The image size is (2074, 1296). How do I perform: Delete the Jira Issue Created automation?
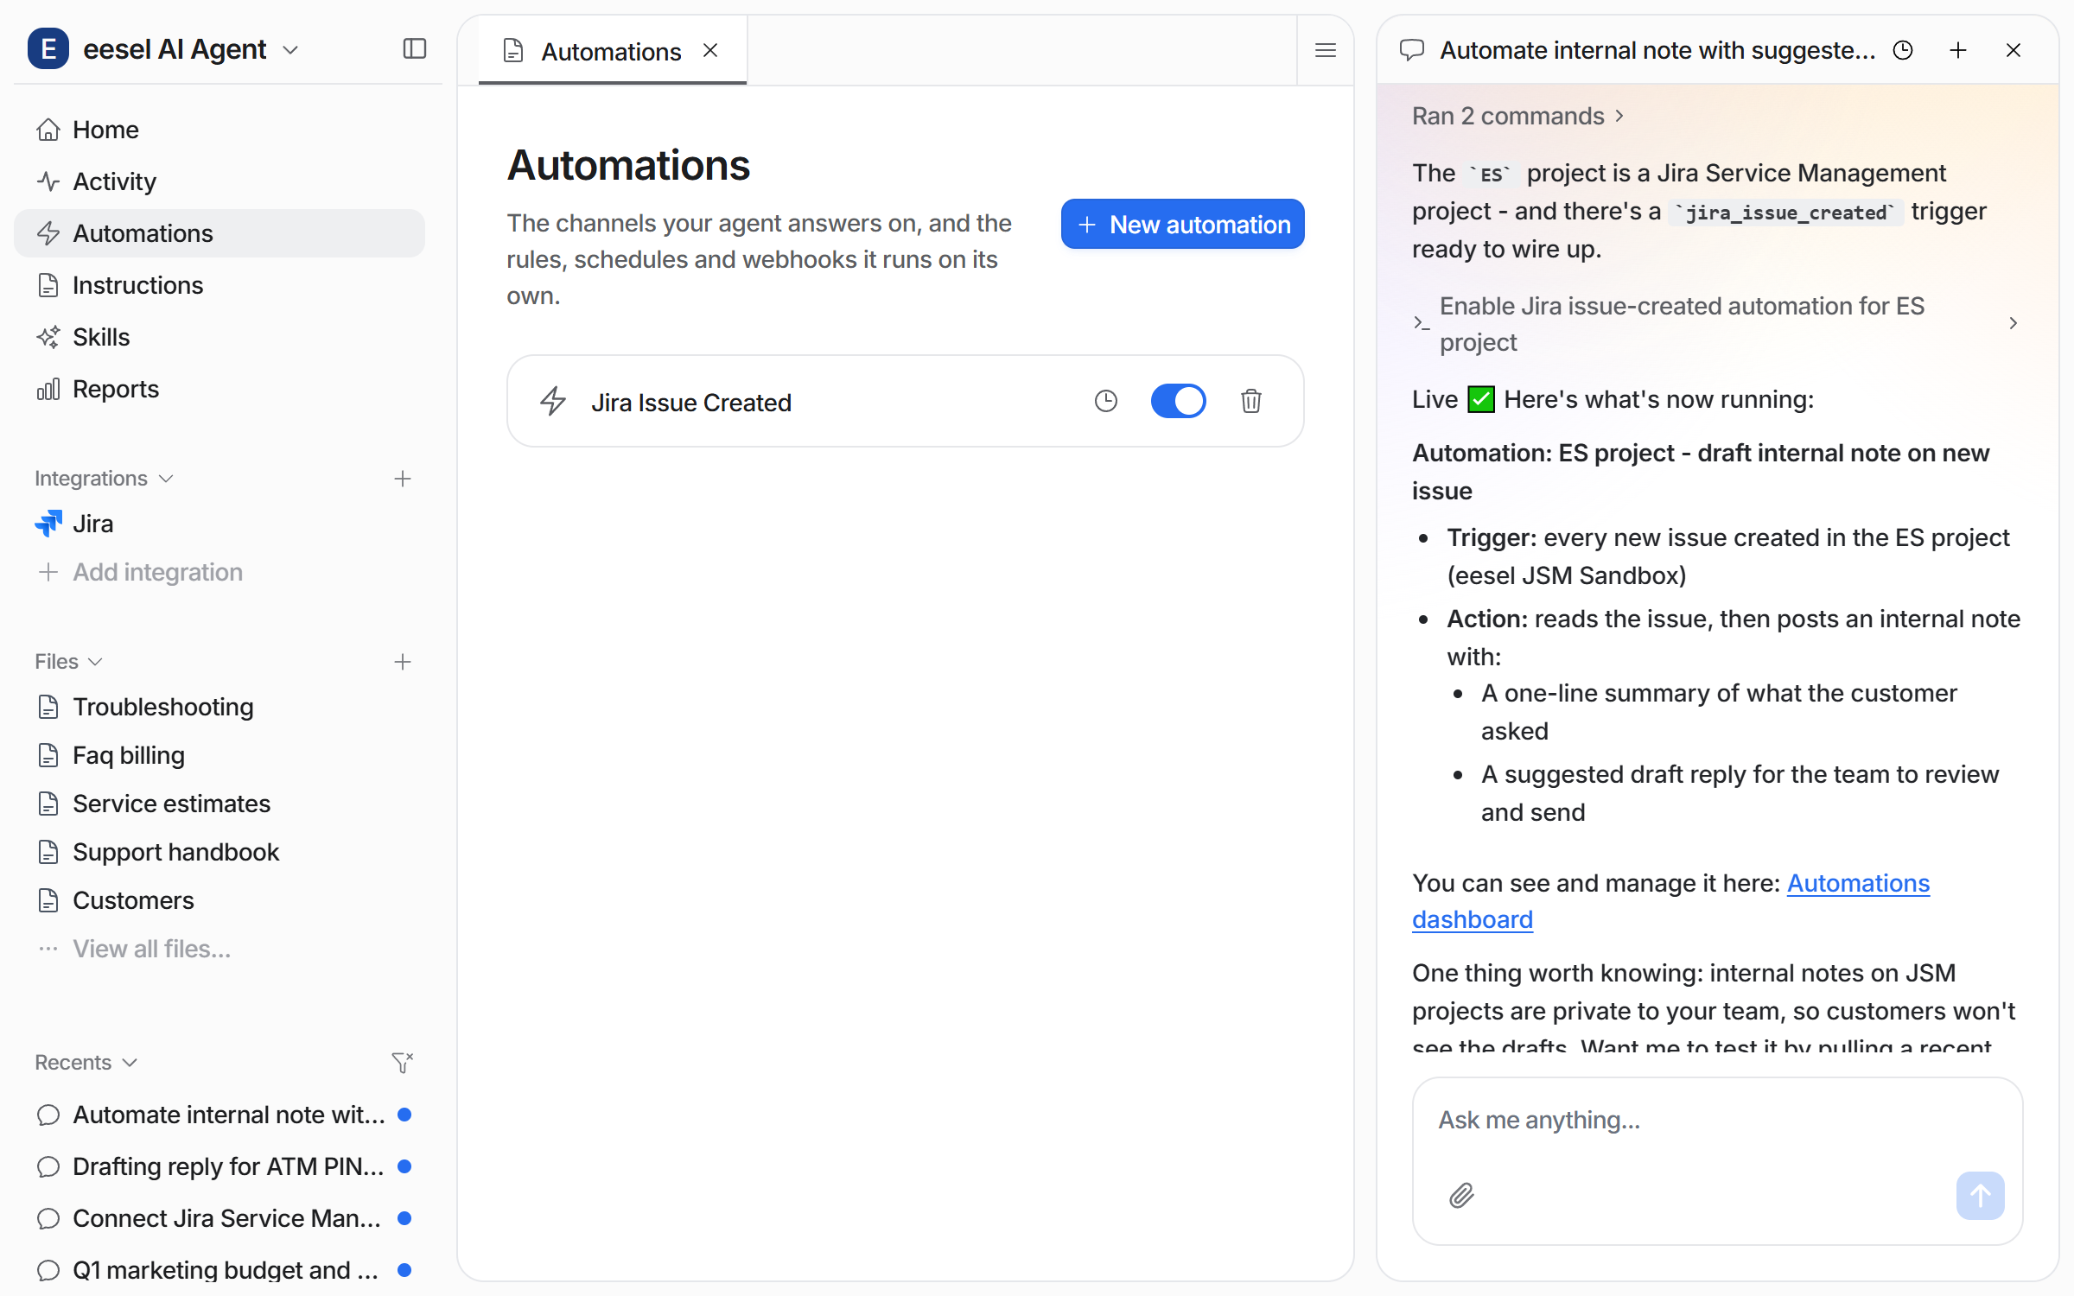click(1250, 401)
